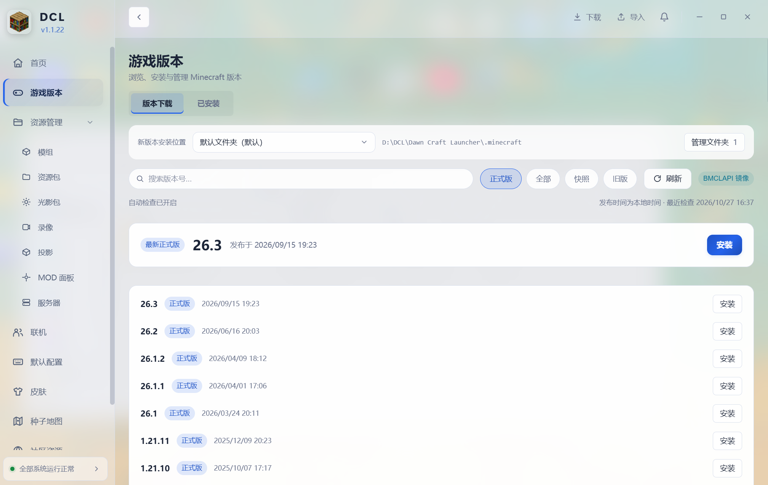Viewport: 768px width, 485px height.
Task: Click the sidebar vertical scrollbar
Action: pyautogui.click(x=112, y=226)
